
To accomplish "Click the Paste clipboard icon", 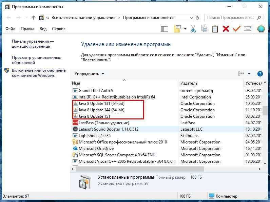I will point(215,29).
